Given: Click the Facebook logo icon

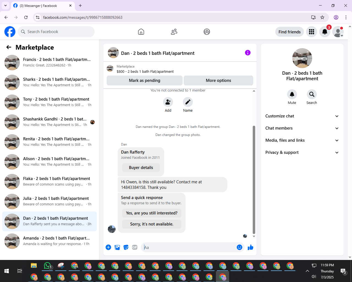Looking at the screenshot, I should pyautogui.click(x=10, y=32).
